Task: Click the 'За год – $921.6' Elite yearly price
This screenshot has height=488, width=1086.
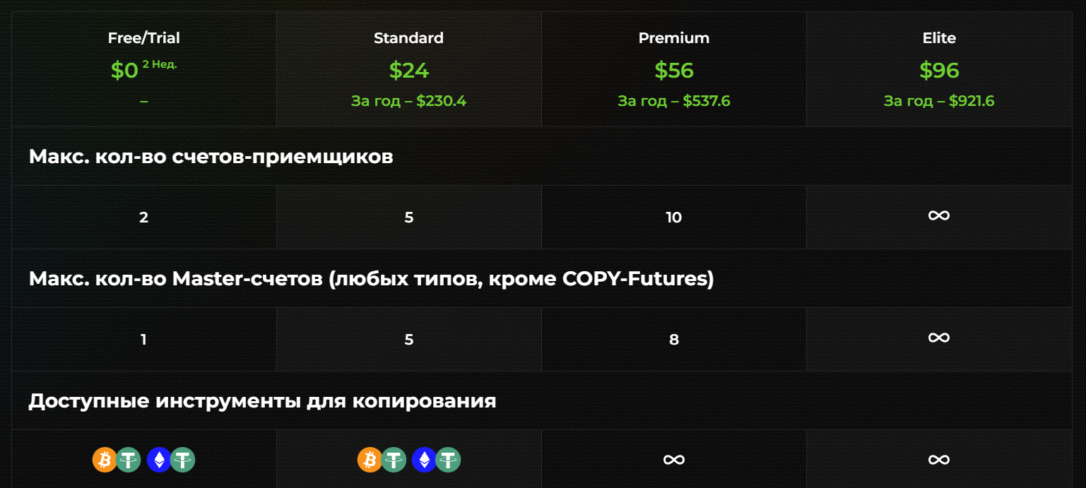Action: click(939, 100)
